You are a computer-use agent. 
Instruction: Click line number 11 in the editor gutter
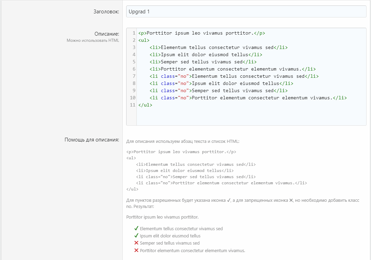(x=133, y=105)
